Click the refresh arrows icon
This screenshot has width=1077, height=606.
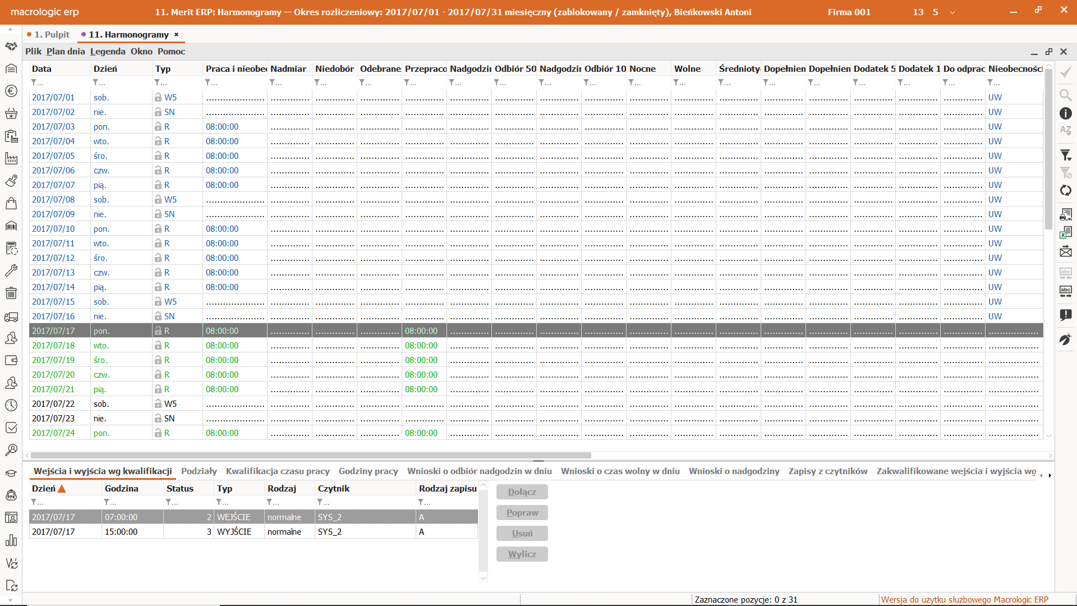coord(1065,191)
